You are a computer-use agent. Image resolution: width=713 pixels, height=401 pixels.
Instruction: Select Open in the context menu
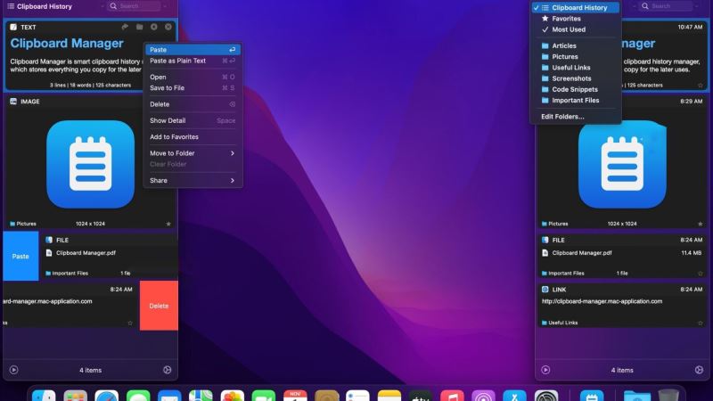click(x=193, y=77)
